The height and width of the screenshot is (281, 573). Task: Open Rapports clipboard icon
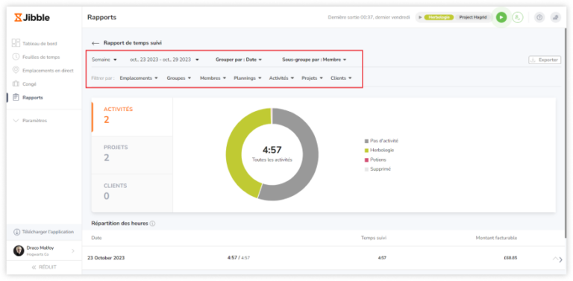16,98
